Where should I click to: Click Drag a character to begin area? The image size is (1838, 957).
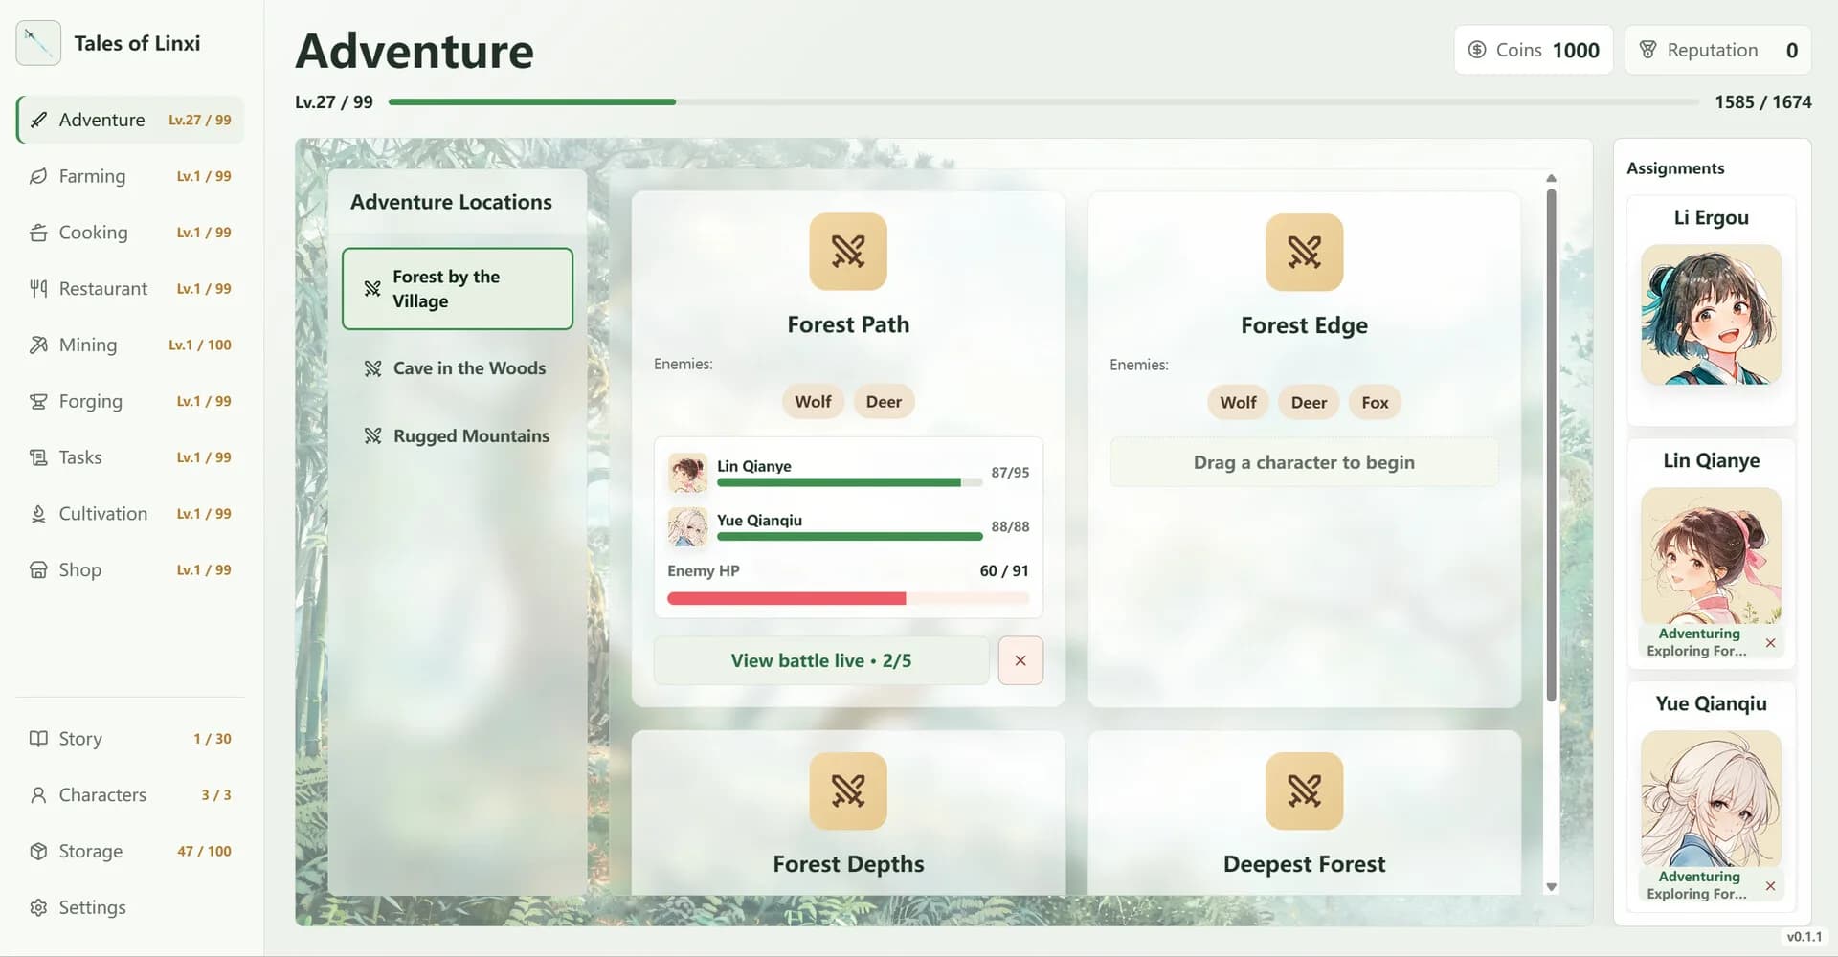1304,462
